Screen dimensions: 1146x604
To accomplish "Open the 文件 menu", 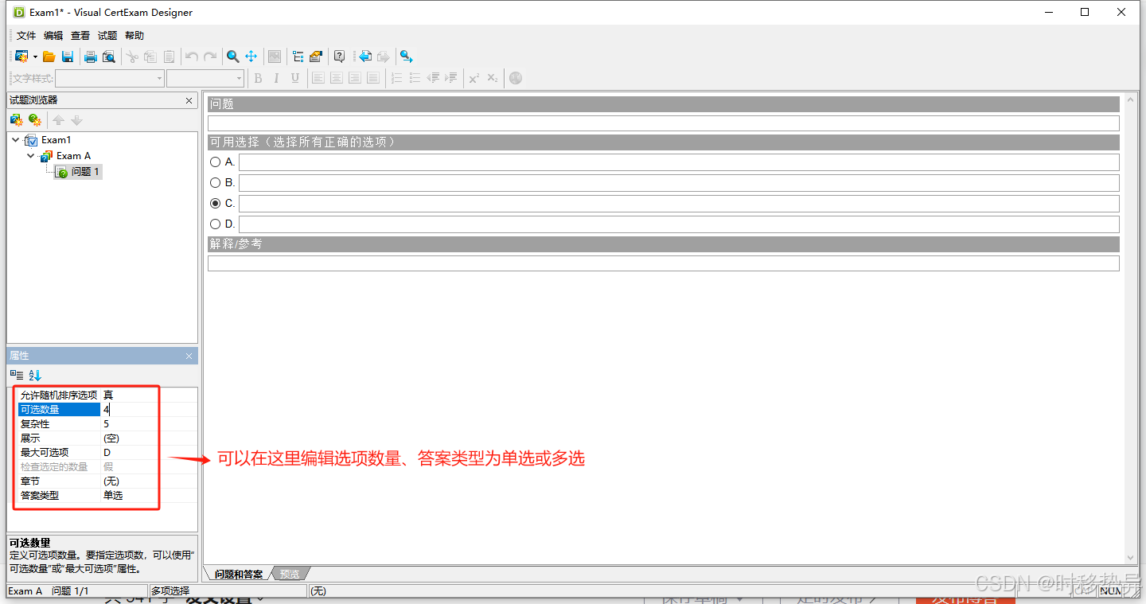I will click(26, 36).
